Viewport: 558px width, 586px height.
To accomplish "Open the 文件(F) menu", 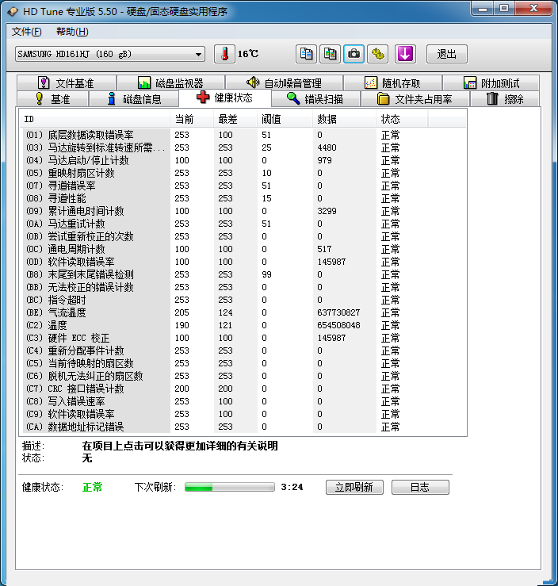I will point(26,32).
